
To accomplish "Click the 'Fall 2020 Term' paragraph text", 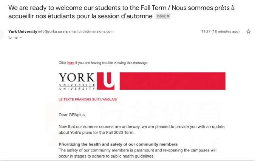I will point(142,130).
